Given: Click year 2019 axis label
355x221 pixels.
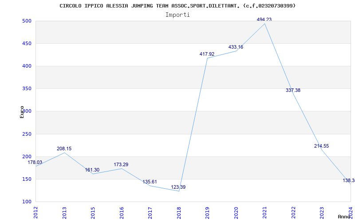Looking at the screenshot, I should (207, 213).
